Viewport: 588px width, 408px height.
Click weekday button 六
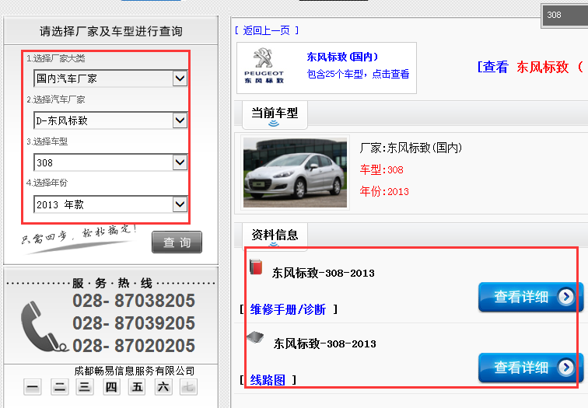[163, 387]
